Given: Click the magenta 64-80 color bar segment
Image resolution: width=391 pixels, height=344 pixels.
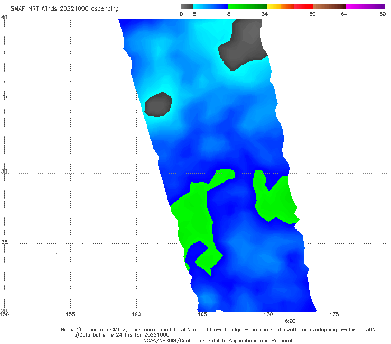Looking at the screenshot, I should 366,6.
